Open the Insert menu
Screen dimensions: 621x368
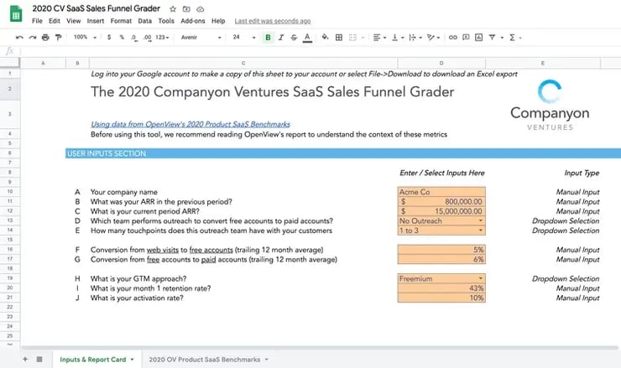96,21
